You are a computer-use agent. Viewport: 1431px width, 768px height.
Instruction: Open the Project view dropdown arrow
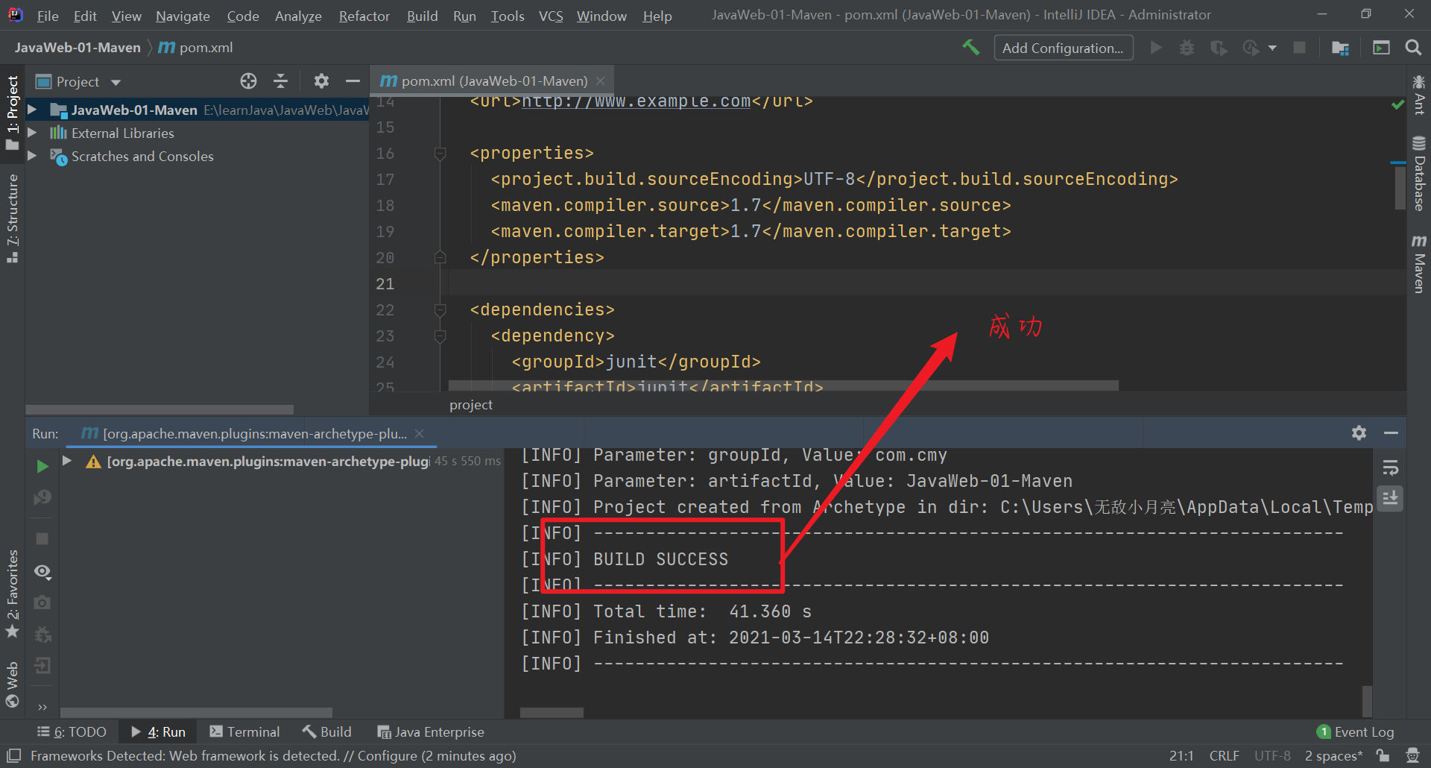pos(116,82)
